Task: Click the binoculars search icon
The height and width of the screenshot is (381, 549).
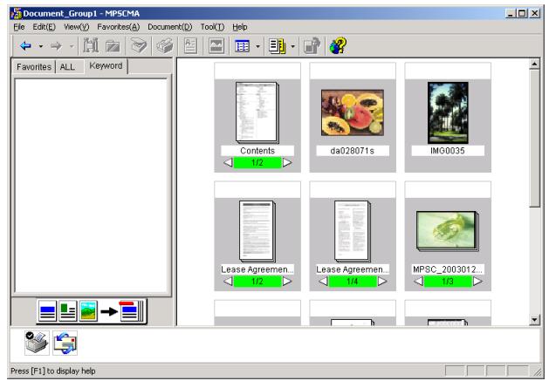Action: tap(91, 45)
